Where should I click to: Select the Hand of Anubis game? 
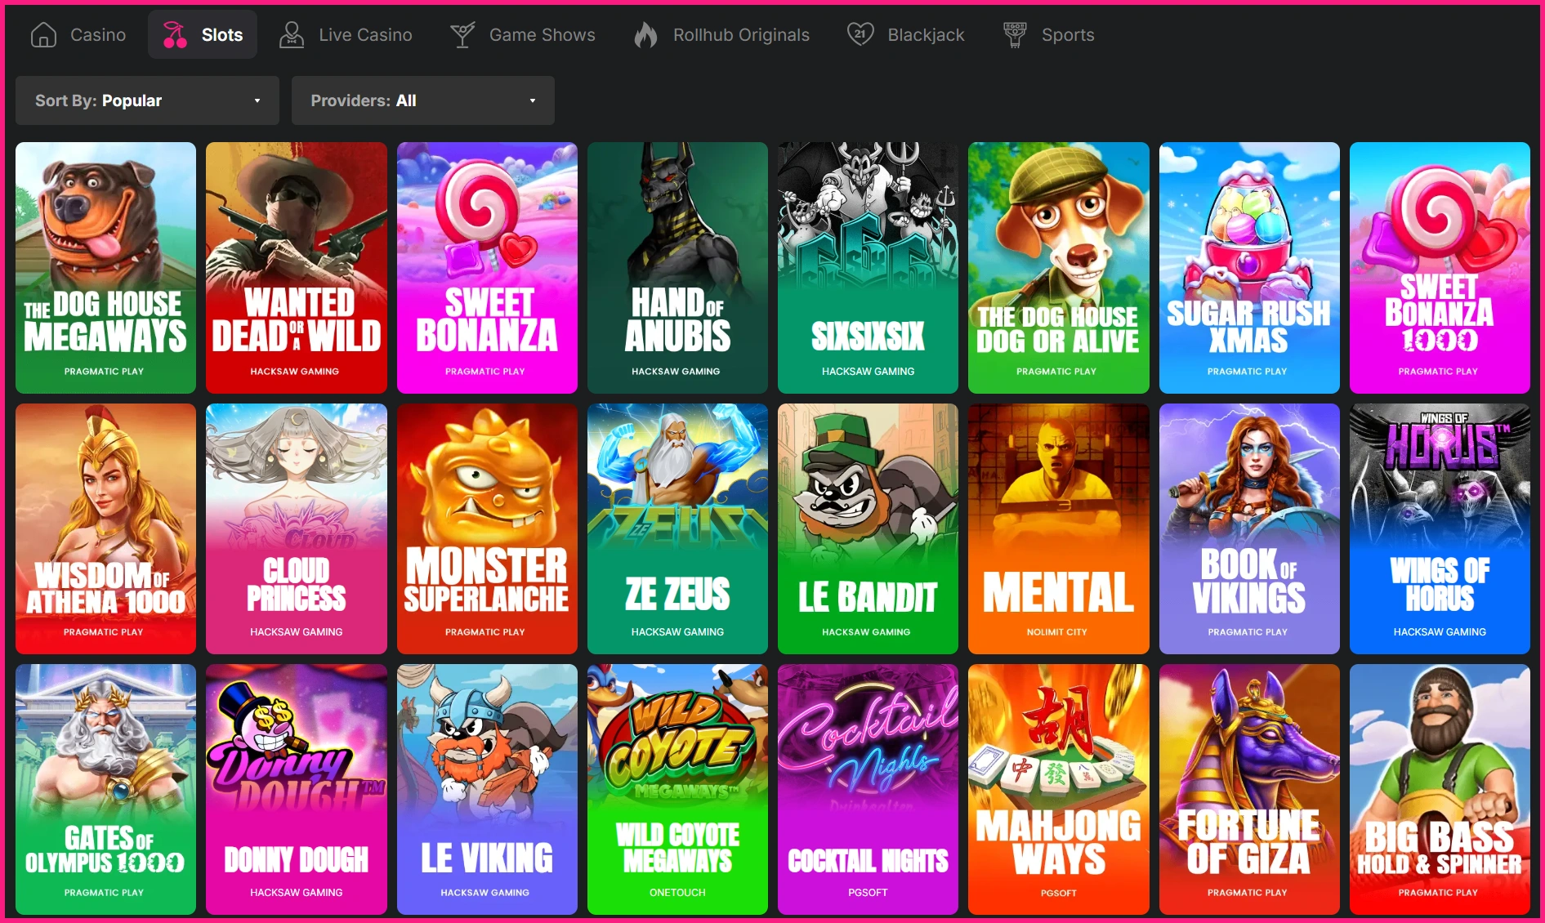click(677, 268)
